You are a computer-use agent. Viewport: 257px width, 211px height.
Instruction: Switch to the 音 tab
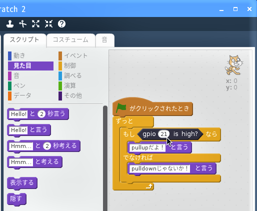pyautogui.click(x=104, y=40)
